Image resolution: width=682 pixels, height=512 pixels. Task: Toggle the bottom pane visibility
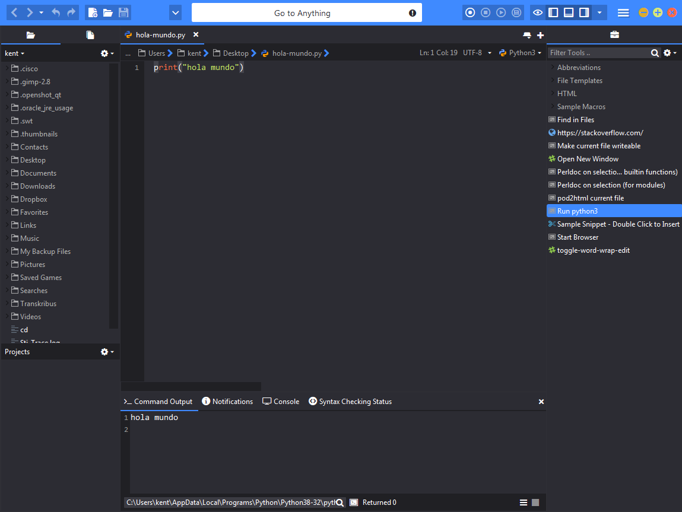tap(569, 12)
